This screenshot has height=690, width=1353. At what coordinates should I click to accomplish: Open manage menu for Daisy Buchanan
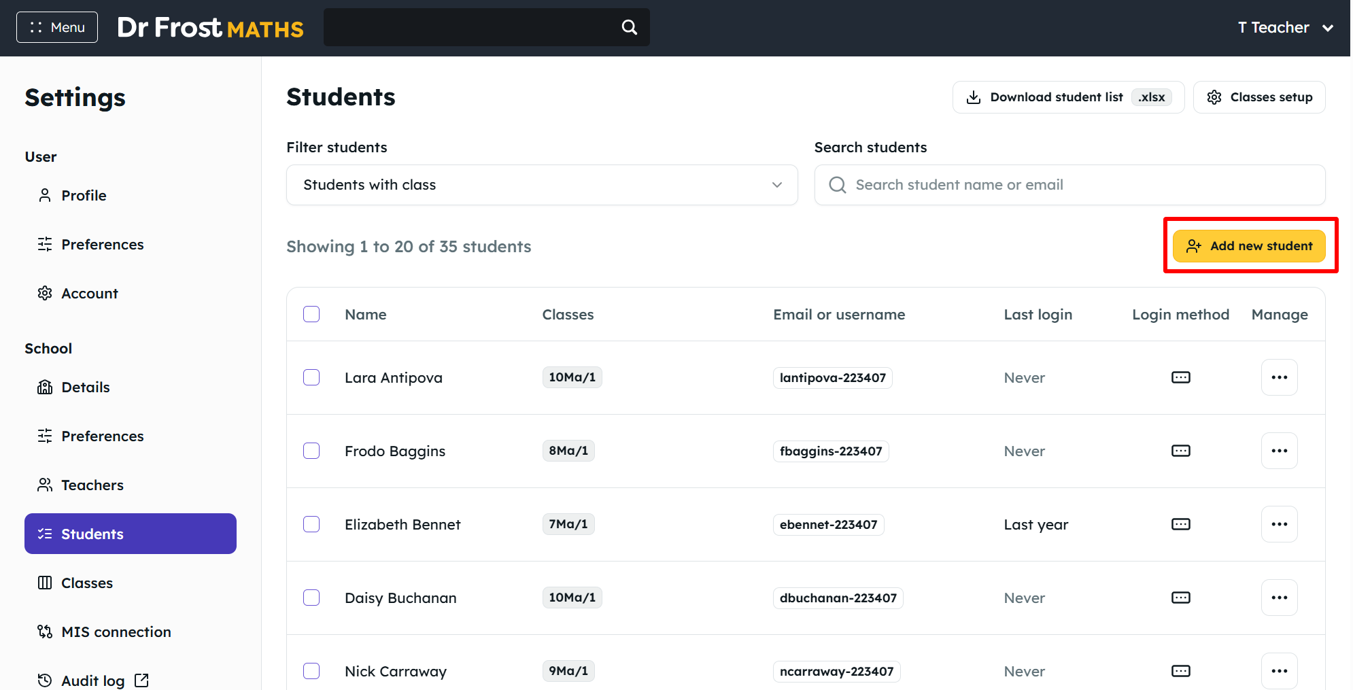click(x=1280, y=598)
